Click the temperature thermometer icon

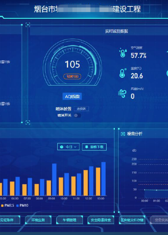click(x=123, y=73)
